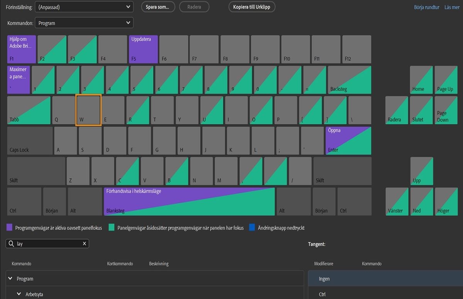This screenshot has height=299, width=463.
Task: Open the Börja rundtur link
Action: click(427, 7)
